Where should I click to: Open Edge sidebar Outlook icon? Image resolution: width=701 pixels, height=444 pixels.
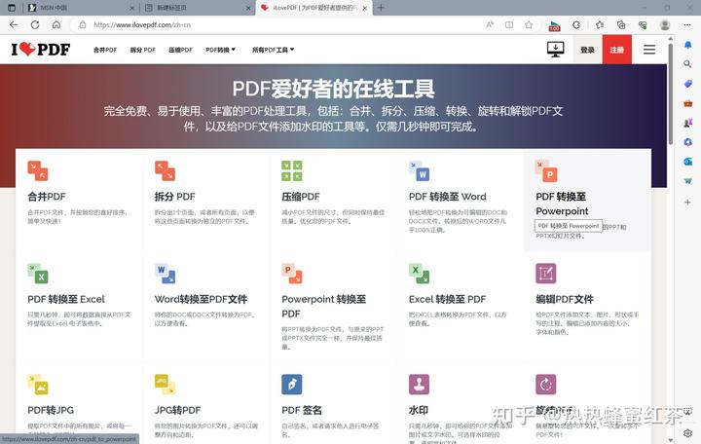click(687, 162)
